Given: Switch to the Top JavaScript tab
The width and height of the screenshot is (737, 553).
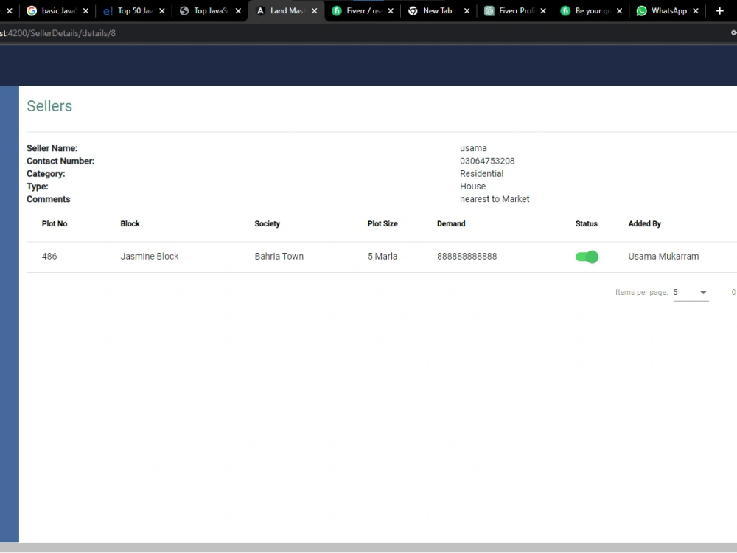Looking at the screenshot, I should point(210,11).
